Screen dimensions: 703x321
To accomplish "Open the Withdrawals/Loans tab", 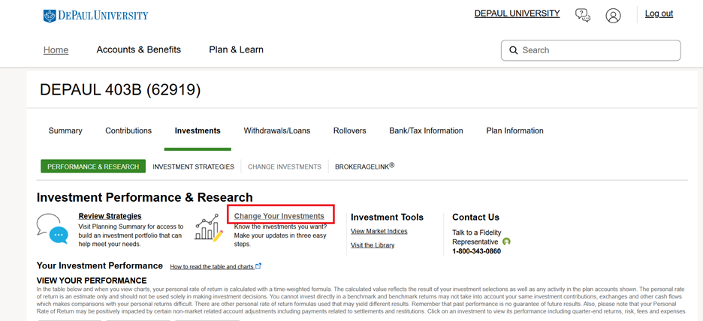I will [276, 130].
